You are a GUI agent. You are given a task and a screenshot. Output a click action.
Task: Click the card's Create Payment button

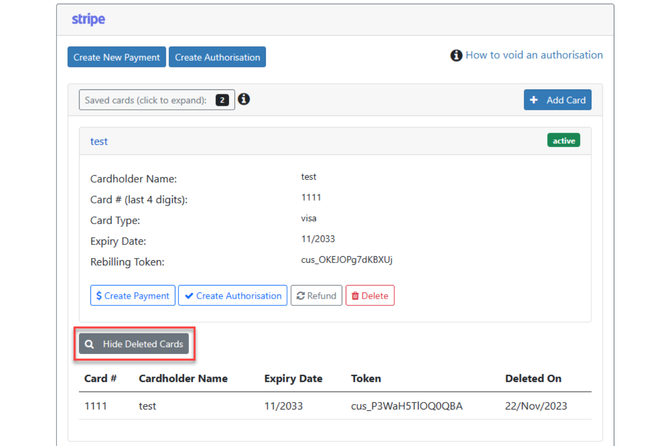[133, 296]
